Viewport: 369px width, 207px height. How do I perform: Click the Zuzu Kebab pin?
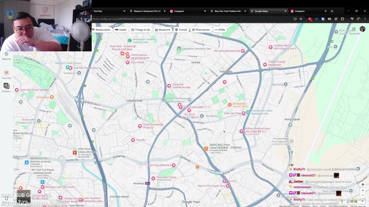pos(127,62)
